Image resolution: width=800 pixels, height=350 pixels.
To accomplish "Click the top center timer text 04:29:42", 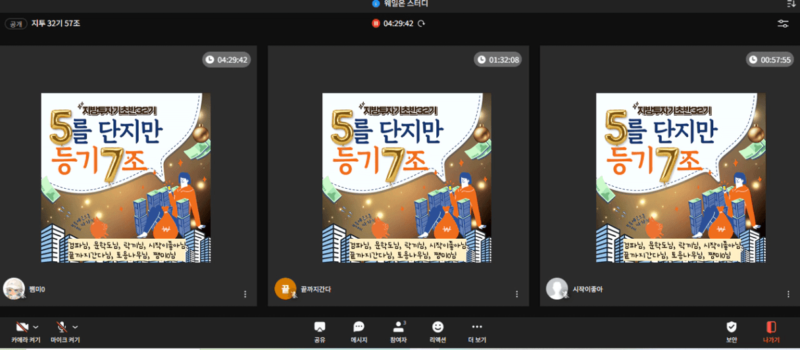I will [399, 24].
